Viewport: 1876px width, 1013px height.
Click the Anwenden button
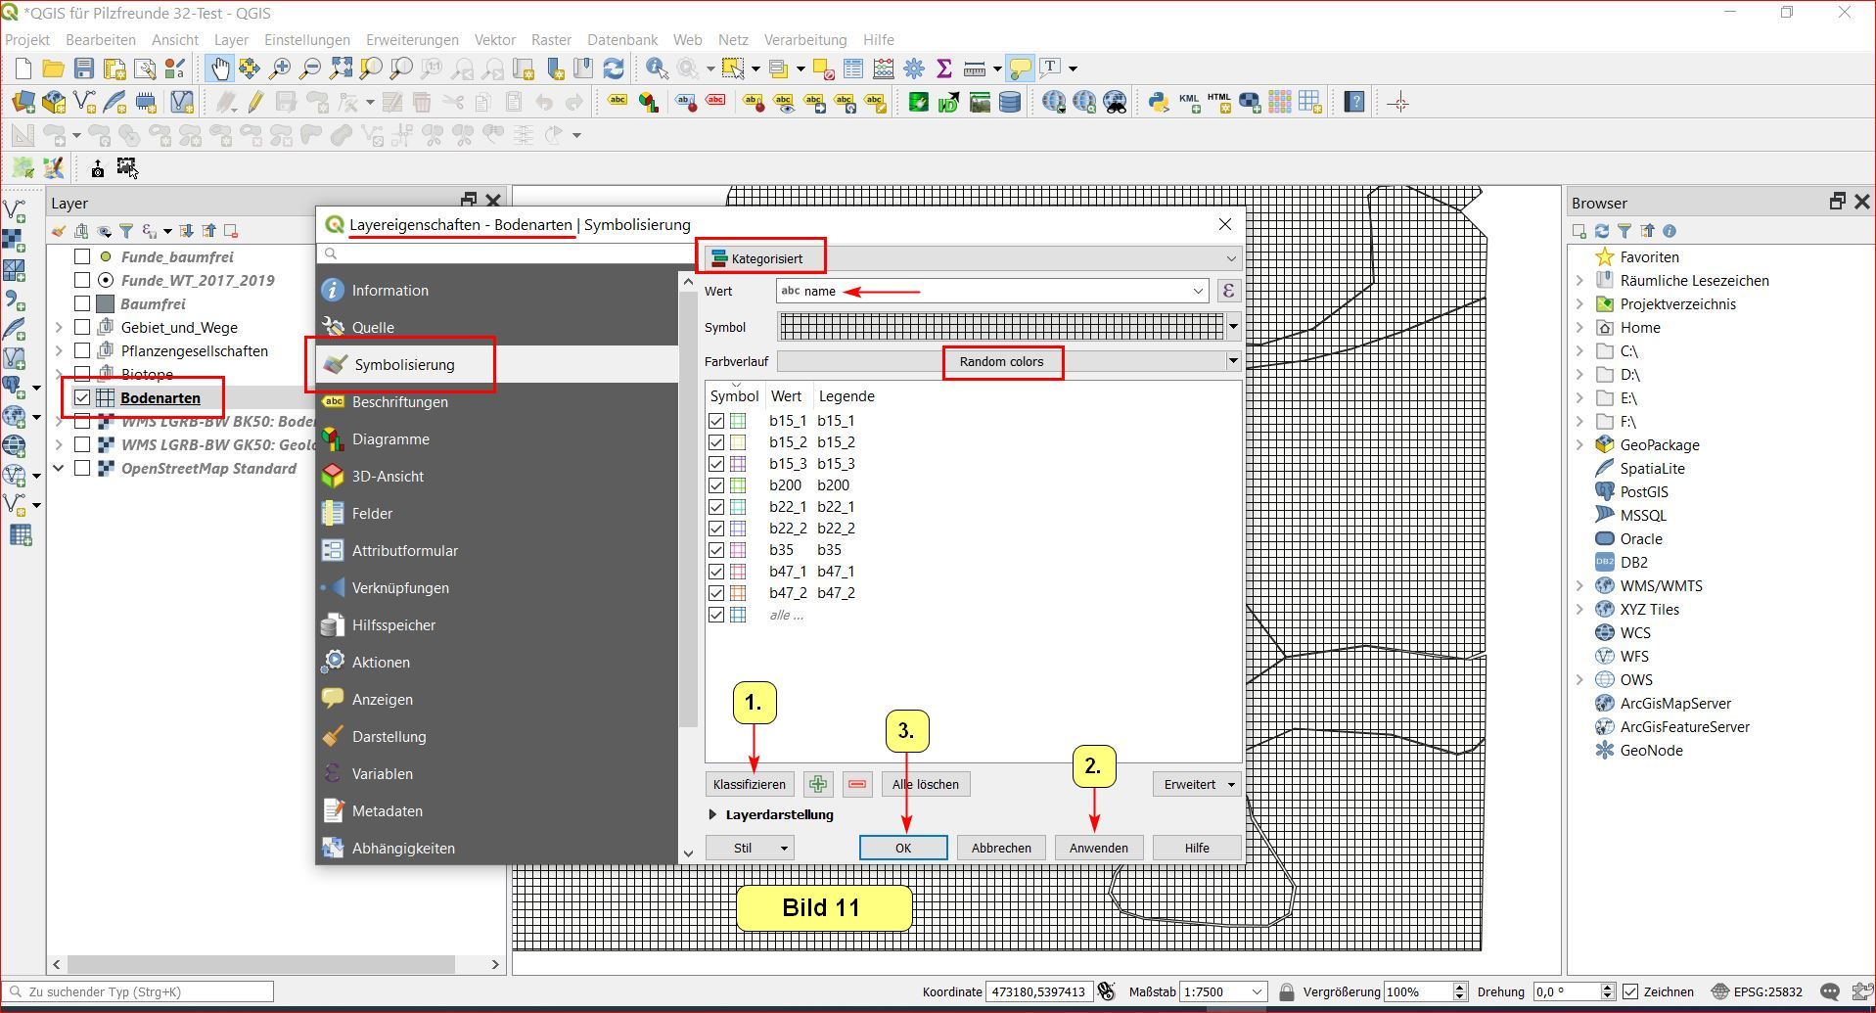coord(1098,848)
